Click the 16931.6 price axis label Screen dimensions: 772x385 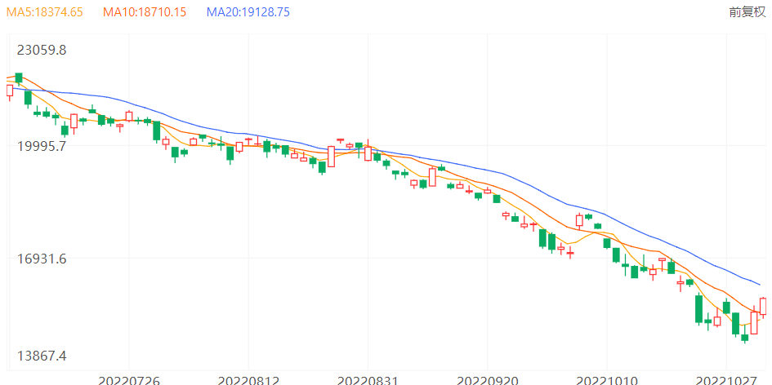pos(42,259)
